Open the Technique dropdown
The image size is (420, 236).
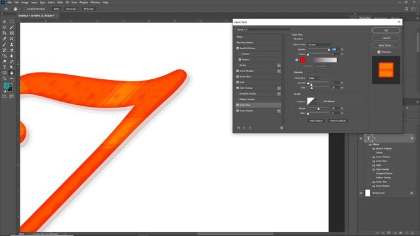click(x=314, y=78)
